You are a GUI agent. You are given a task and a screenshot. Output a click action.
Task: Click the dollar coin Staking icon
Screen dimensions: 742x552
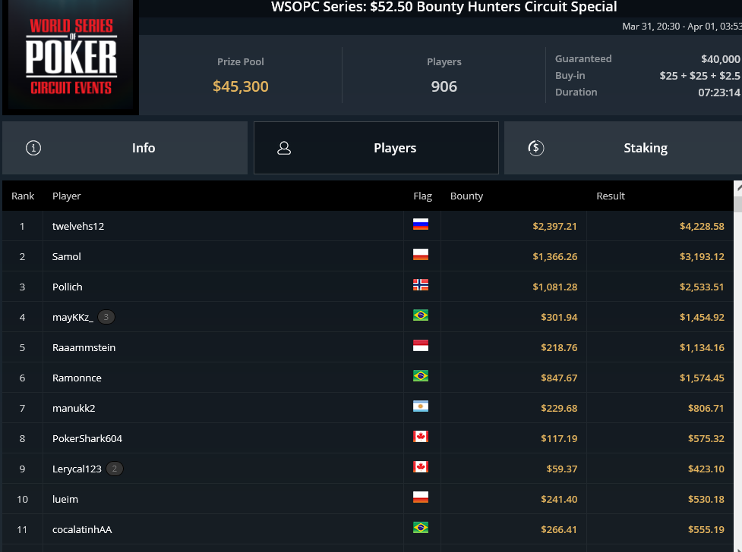pos(535,148)
